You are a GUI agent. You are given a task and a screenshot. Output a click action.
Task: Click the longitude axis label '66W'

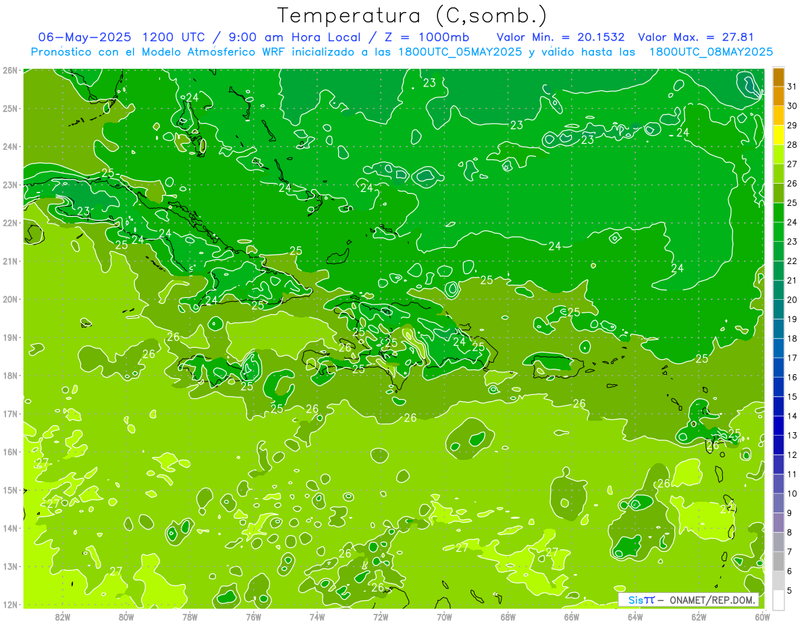click(572, 616)
